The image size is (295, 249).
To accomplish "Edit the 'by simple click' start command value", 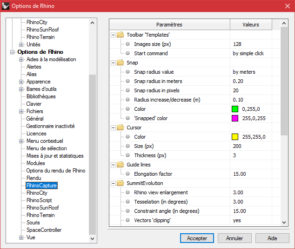I will [x=251, y=53].
